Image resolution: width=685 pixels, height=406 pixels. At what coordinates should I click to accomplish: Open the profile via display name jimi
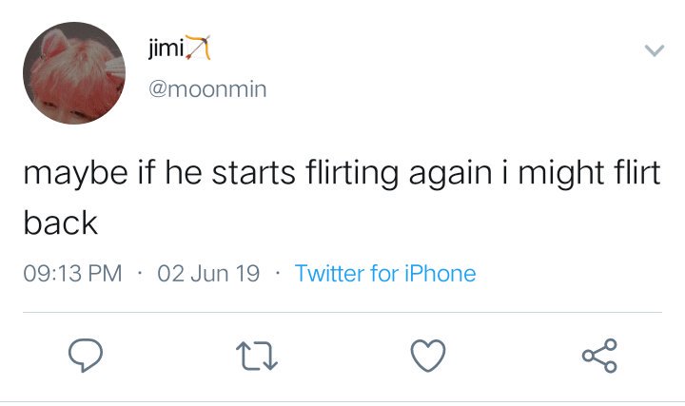[x=166, y=48]
